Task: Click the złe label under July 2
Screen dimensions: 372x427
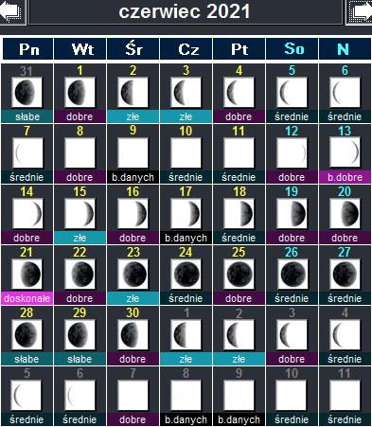Action: 239,359
